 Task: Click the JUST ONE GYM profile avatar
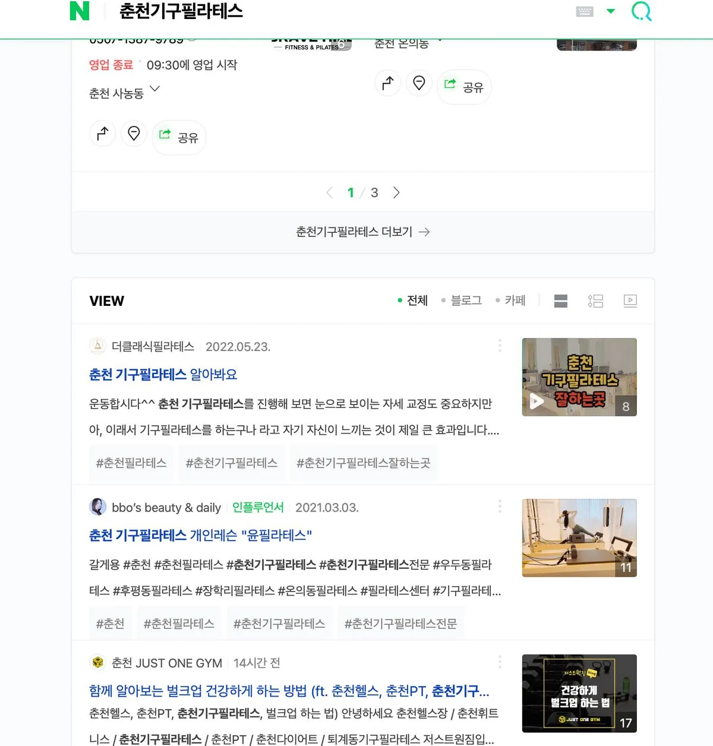click(98, 663)
